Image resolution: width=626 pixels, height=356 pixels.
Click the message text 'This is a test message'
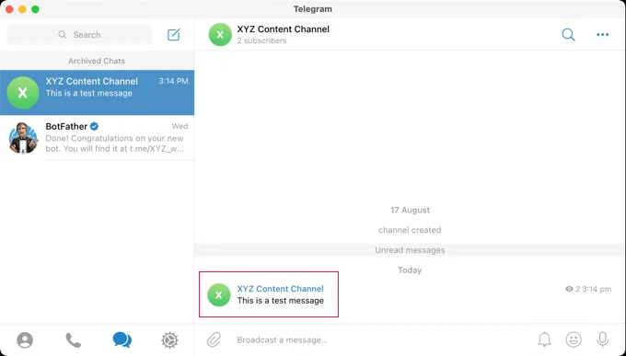280,301
